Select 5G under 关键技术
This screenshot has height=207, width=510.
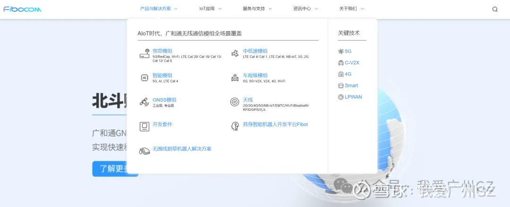[348, 51]
